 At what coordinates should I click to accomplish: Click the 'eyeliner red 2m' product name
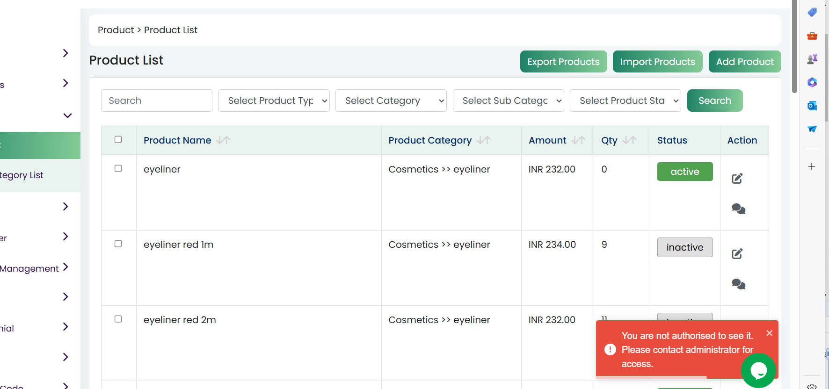click(180, 320)
